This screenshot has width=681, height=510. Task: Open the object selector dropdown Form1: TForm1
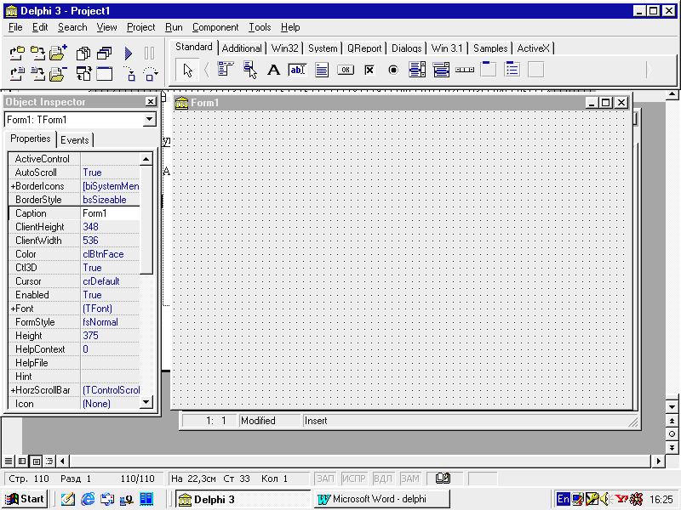coord(149,119)
